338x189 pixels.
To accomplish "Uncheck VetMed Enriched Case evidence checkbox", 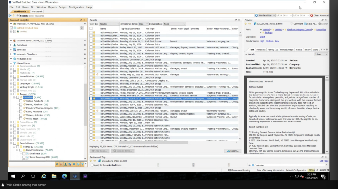I will point(11,28).
